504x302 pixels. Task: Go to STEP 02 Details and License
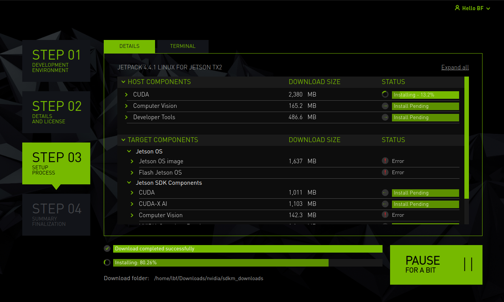click(56, 112)
